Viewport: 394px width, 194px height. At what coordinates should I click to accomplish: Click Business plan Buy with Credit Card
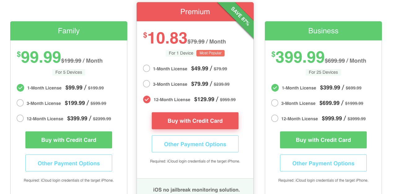tap(323, 140)
